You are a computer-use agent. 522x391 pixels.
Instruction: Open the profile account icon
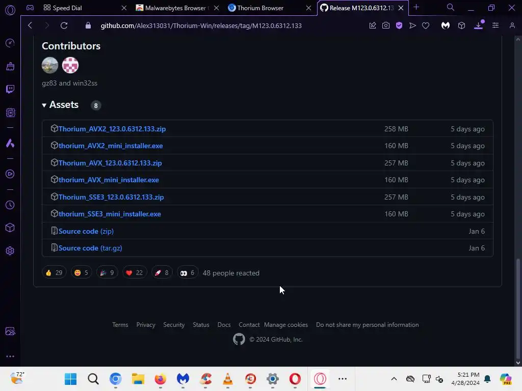512,25
